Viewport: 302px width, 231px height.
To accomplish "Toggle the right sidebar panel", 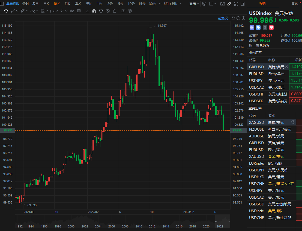I will [243, 4].
